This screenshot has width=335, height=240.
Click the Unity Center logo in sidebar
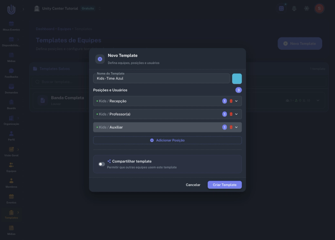tap(11, 9)
